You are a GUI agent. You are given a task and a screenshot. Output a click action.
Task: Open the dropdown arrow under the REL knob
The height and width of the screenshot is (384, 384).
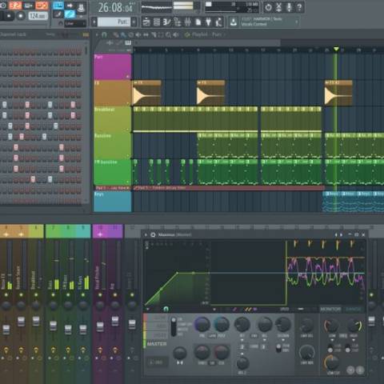[265, 340]
